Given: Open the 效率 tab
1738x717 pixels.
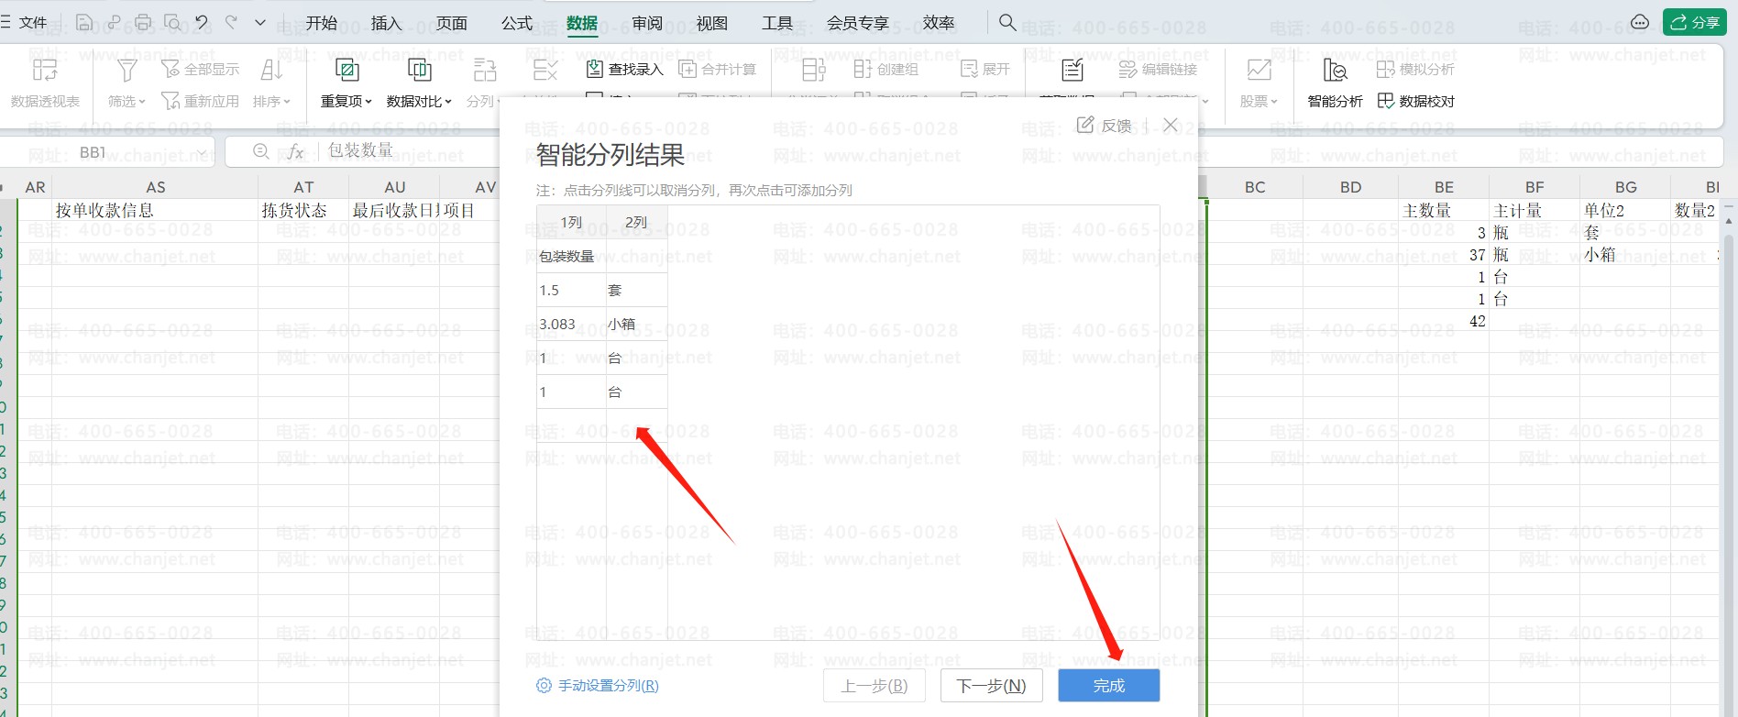Looking at the screenshot, I should (938, 23).
